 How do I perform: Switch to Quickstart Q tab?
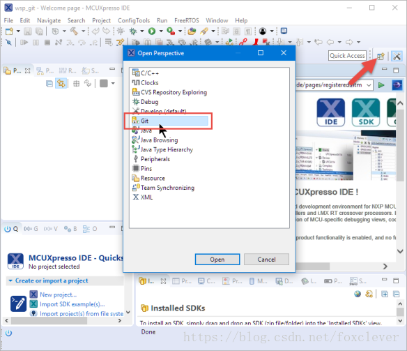click(x=11, y=229)
